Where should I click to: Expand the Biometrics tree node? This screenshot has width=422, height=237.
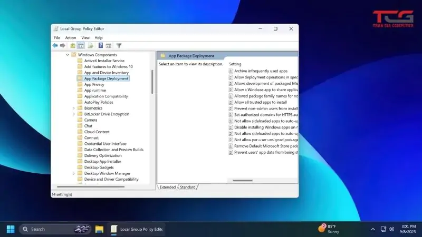(74, 108)
